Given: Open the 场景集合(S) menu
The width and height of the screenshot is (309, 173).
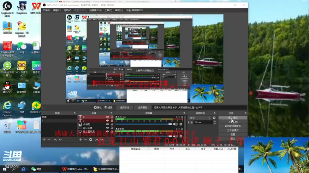Looking at the screenshot, I should [95, 10].
